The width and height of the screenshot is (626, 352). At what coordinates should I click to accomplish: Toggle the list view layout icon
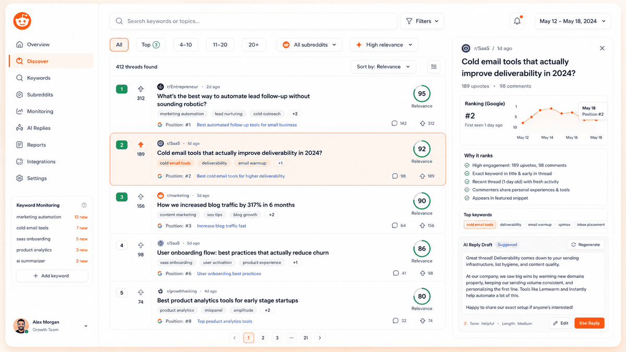(434, 67)
